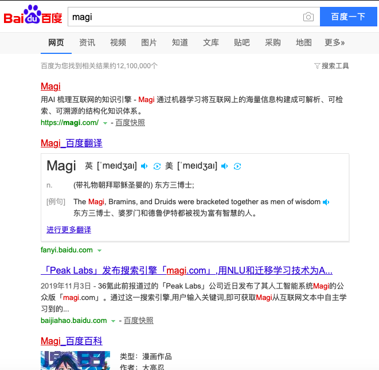Viewport: 379px width, 370px height.
Task: Open 百度快照 for baijiahao result
Action: 139,321
